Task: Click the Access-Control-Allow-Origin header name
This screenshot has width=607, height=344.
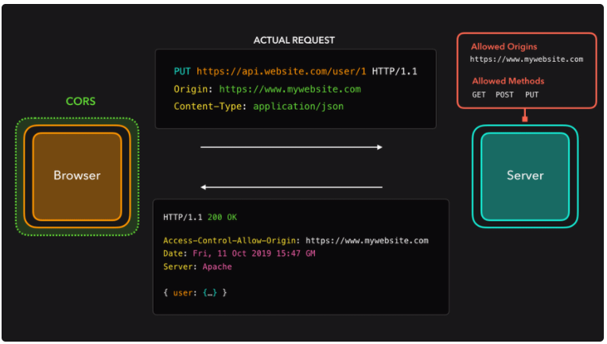Action: [232, 241]
